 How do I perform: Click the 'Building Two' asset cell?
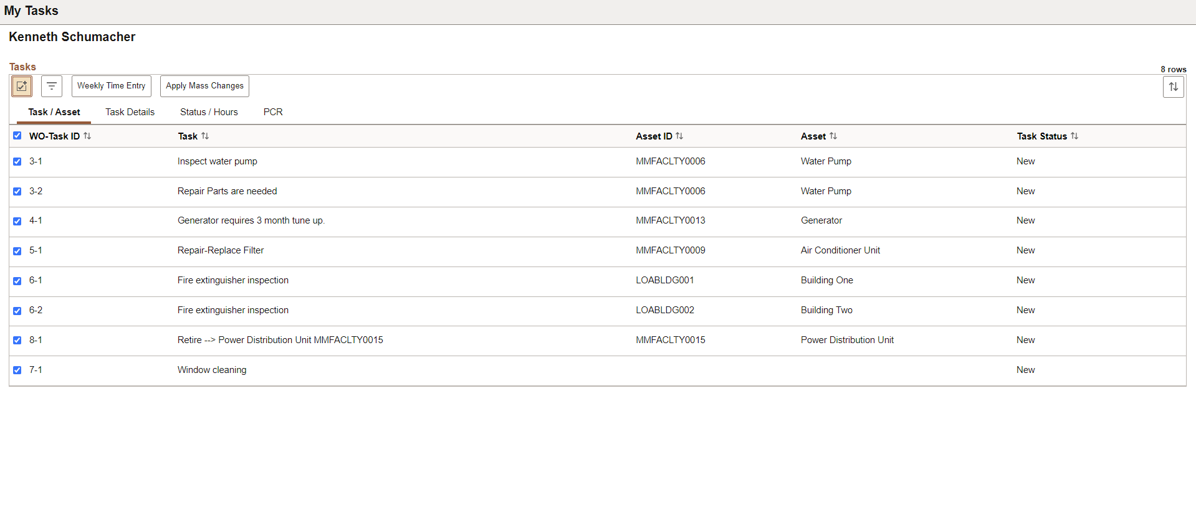tap(827, 310)
